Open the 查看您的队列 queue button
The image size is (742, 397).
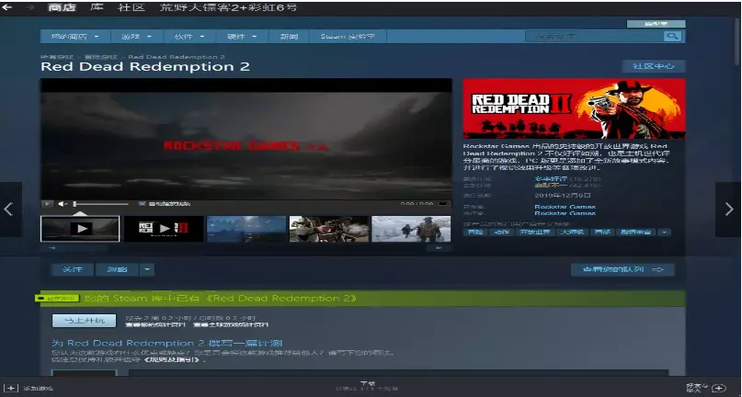tap(622, 269)
